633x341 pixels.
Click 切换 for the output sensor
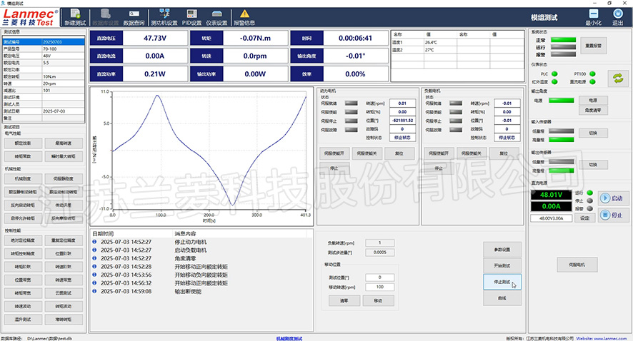[x=593, y=165]
